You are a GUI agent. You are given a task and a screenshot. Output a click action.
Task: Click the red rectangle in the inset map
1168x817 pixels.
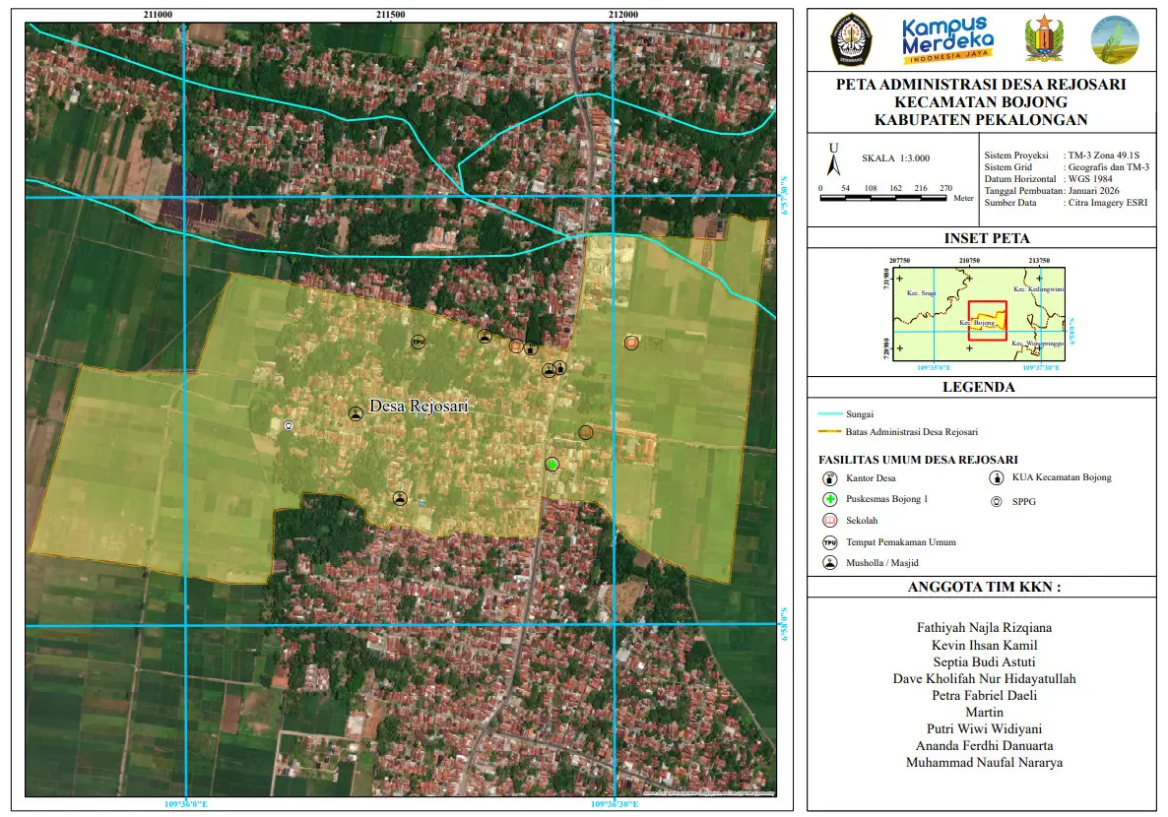[x=987, y=321]
